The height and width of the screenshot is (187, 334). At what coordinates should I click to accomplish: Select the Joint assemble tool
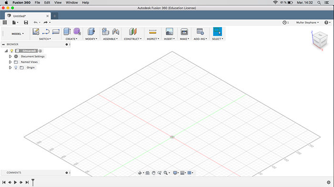[x=115, y=31]
